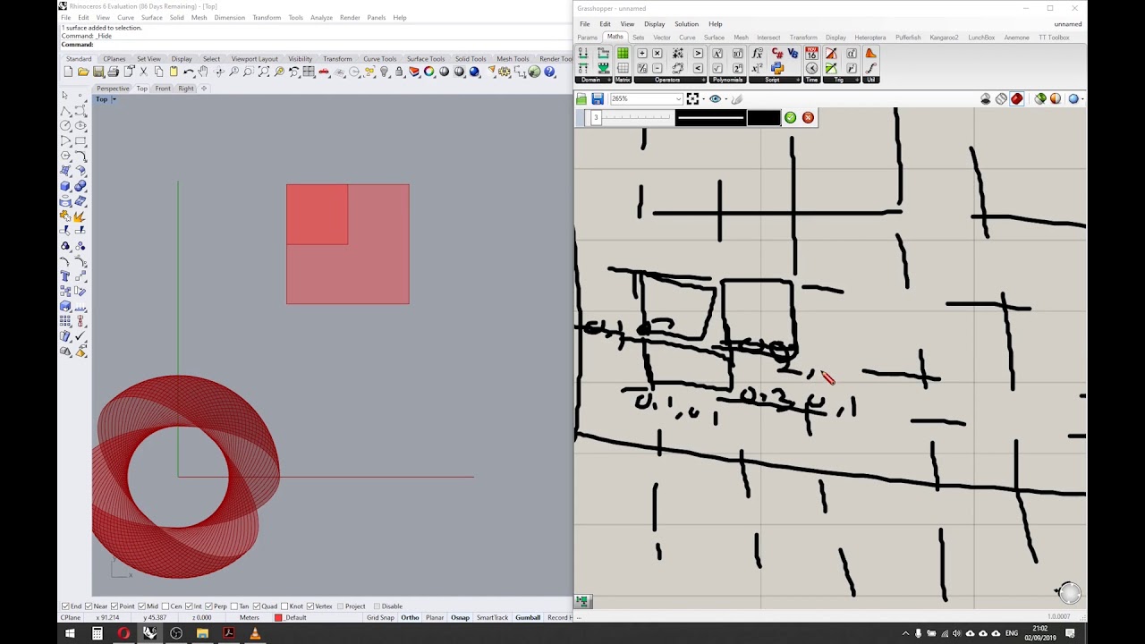This screenshot has height=644, width=1145.
Task: Click the black sketch colour swatch
Action: click(763, 118)
